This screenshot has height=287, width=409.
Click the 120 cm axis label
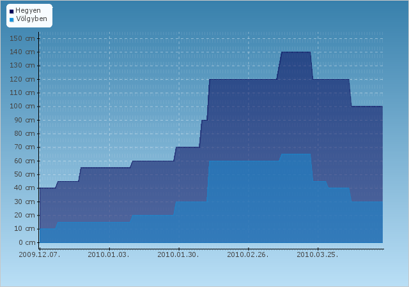(22, 79)
